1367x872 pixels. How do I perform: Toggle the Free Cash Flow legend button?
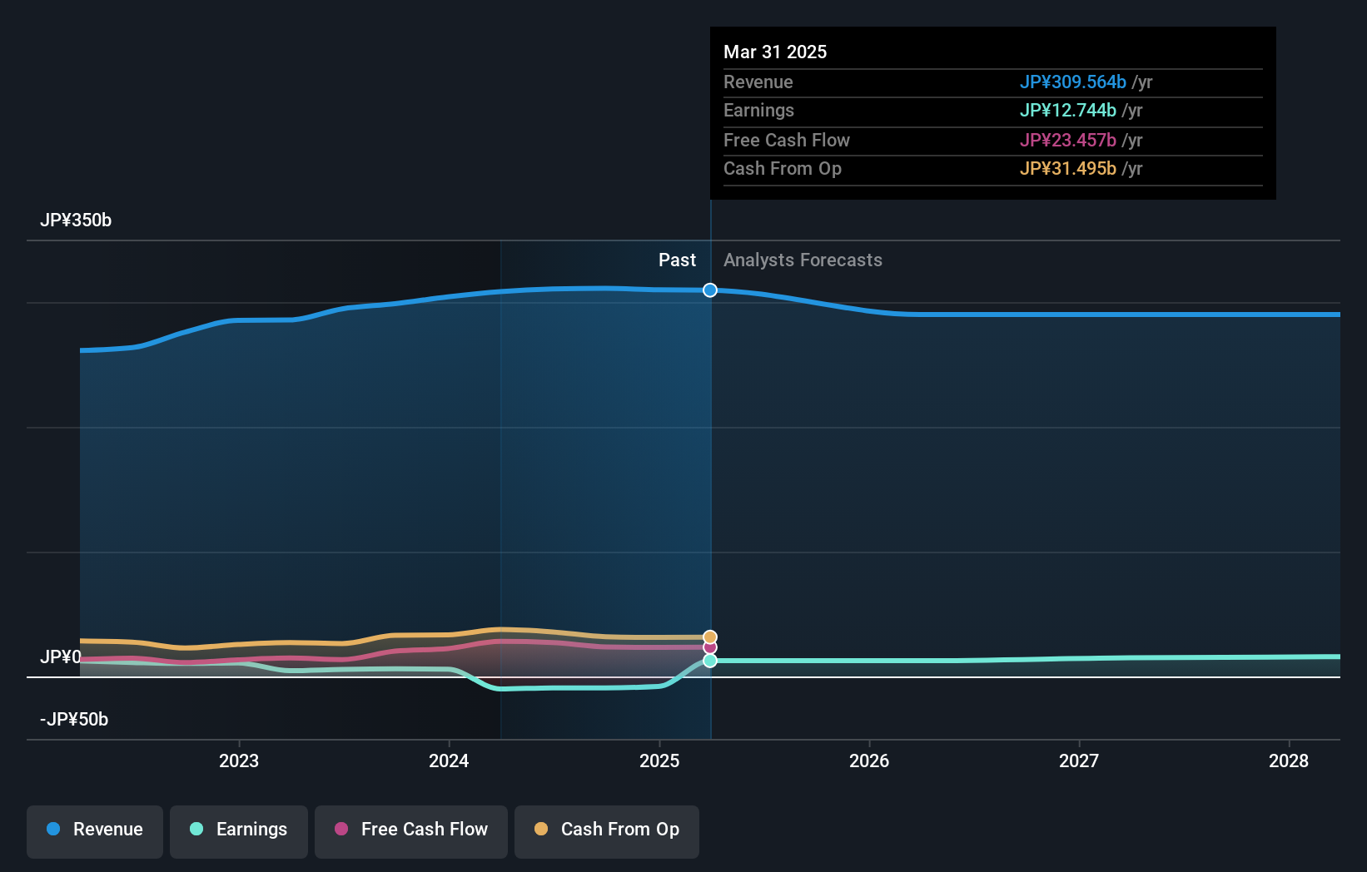click(411, 831)
